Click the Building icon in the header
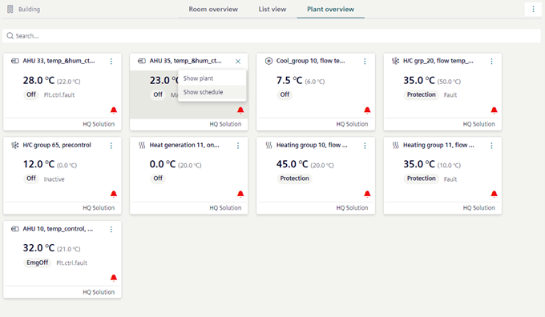 [10, 9]
